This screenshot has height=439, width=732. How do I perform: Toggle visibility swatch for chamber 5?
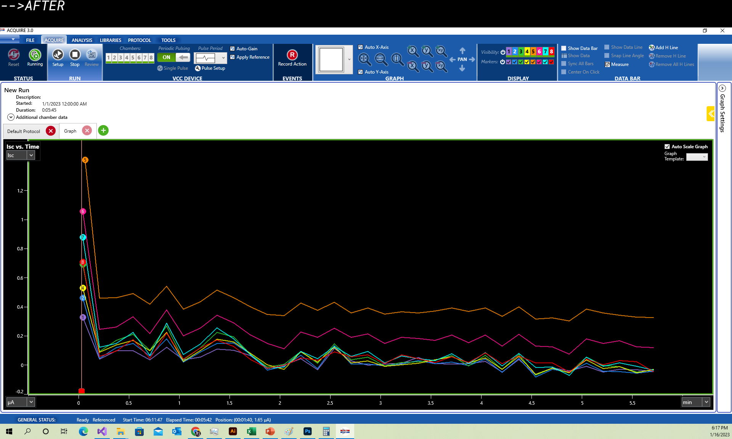pos(533,51)
